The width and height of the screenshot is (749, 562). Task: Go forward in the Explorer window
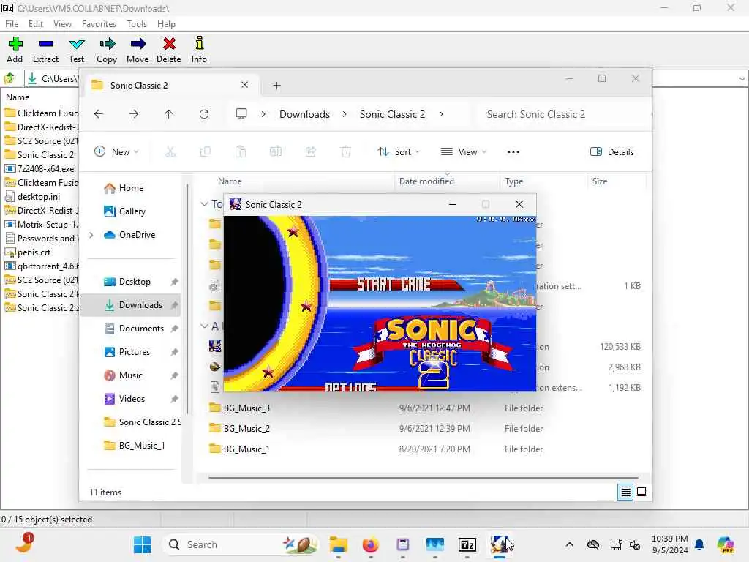pyautogui.click(x=134, y=114)
